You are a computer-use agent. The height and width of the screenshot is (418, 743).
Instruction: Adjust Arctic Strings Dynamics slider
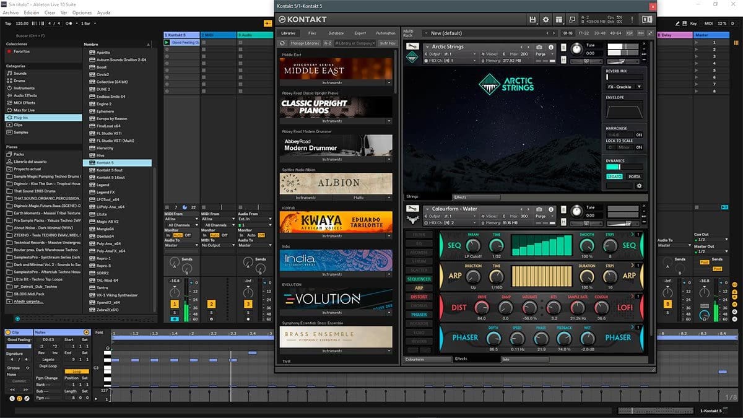(624, 167)
